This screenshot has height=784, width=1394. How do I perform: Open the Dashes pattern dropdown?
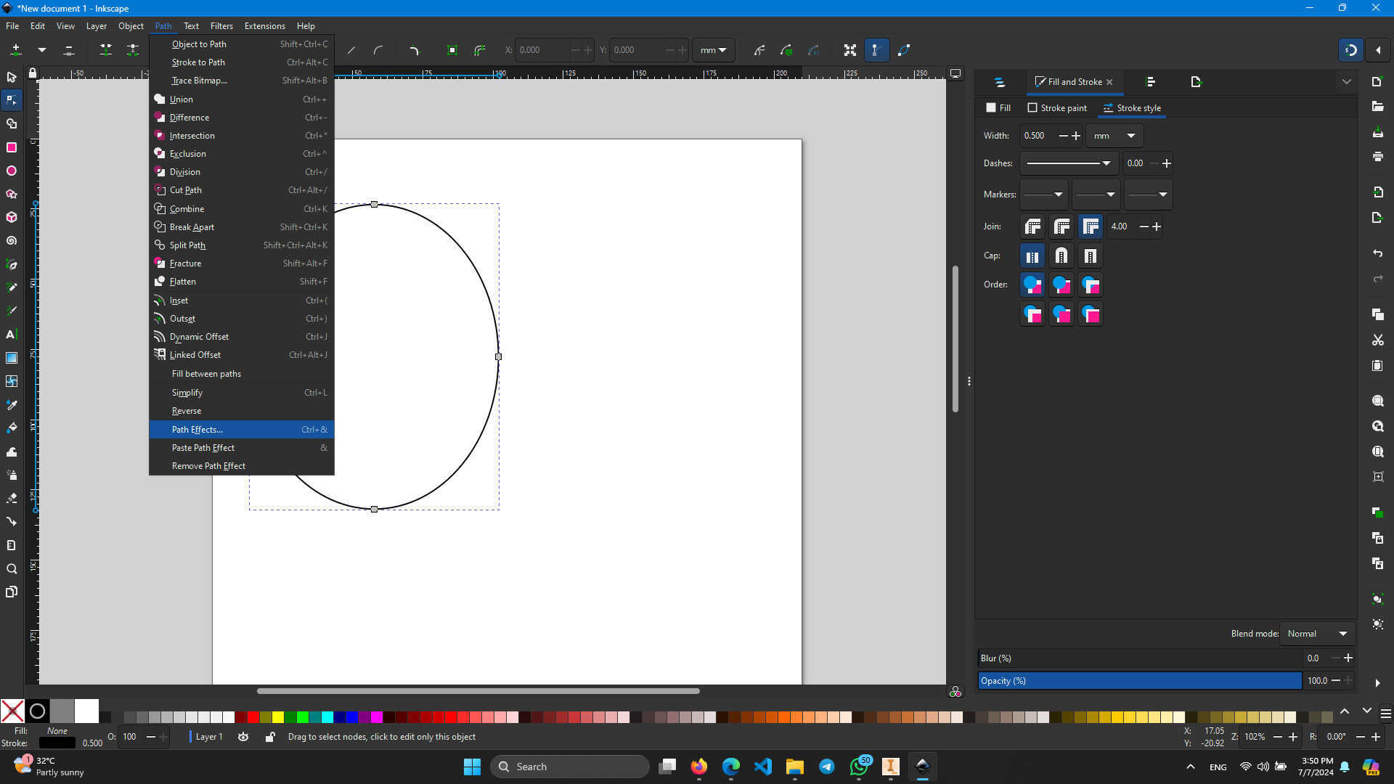[x=1069, y=163]
